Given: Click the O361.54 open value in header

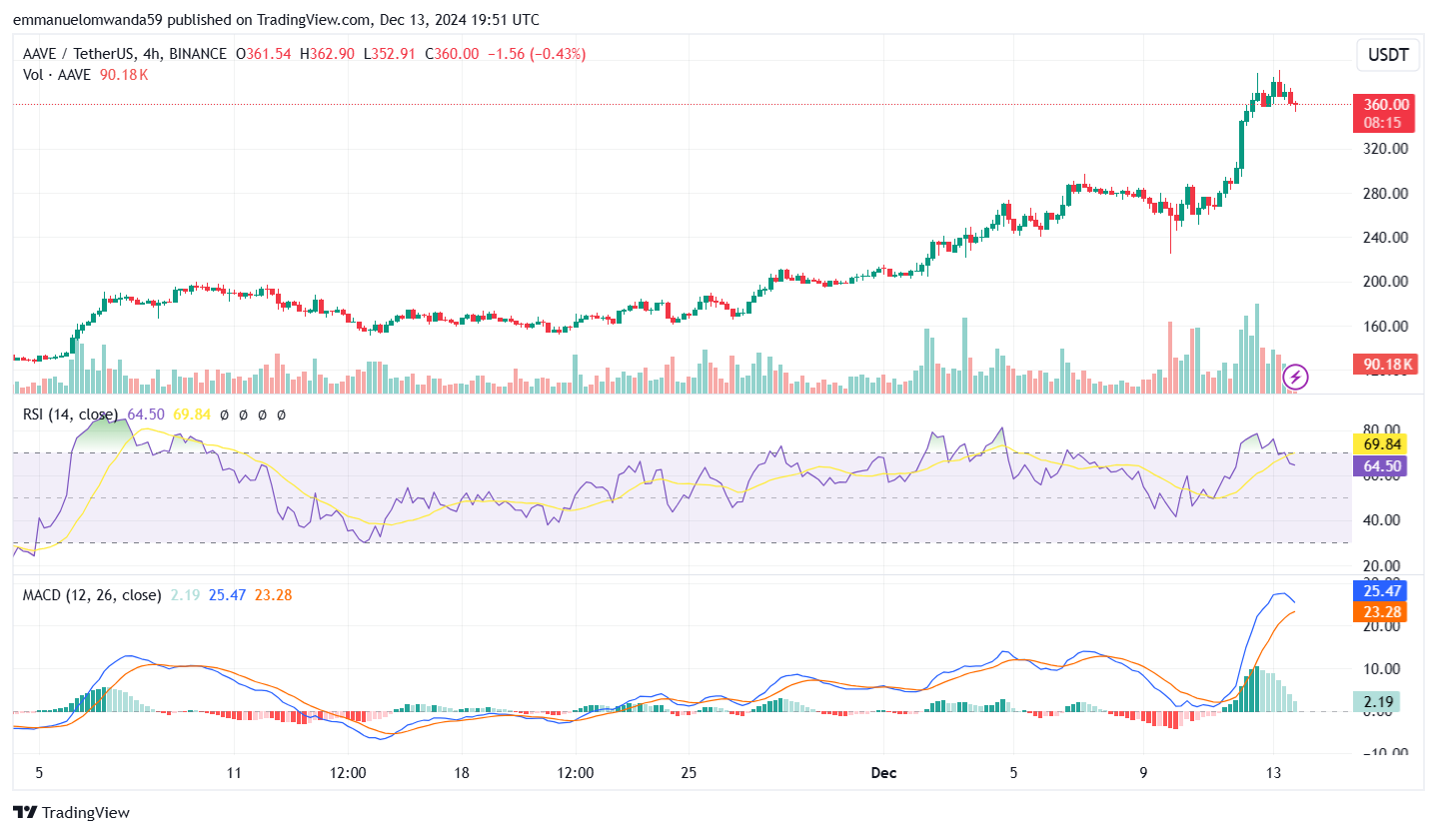Looking at the screenshot, I should [263, 54].
